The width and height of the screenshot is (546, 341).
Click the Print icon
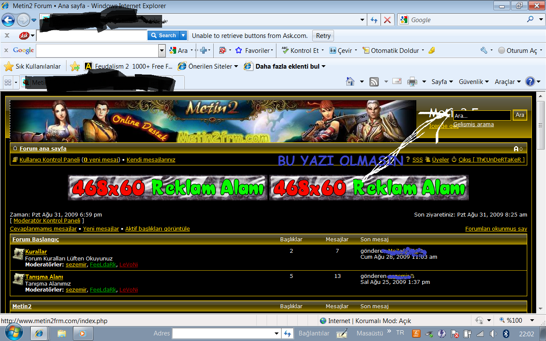(x=412, y=82)
